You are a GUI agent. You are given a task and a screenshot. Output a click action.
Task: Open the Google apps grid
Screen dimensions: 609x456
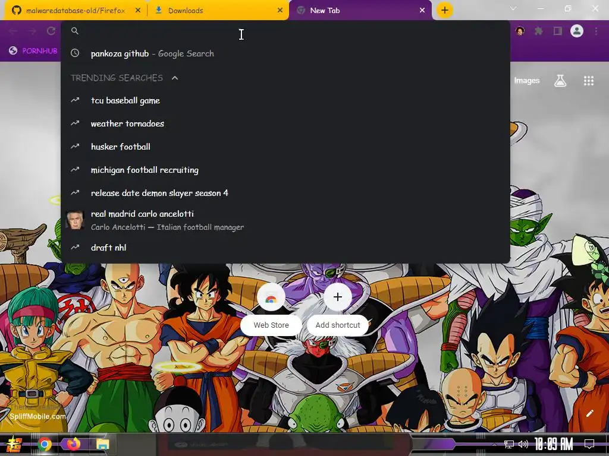(x=589, y=81)
